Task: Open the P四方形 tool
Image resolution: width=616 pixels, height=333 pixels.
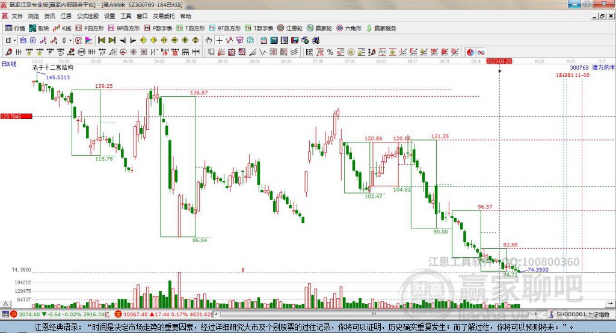Action: click(x=90, y=28)
